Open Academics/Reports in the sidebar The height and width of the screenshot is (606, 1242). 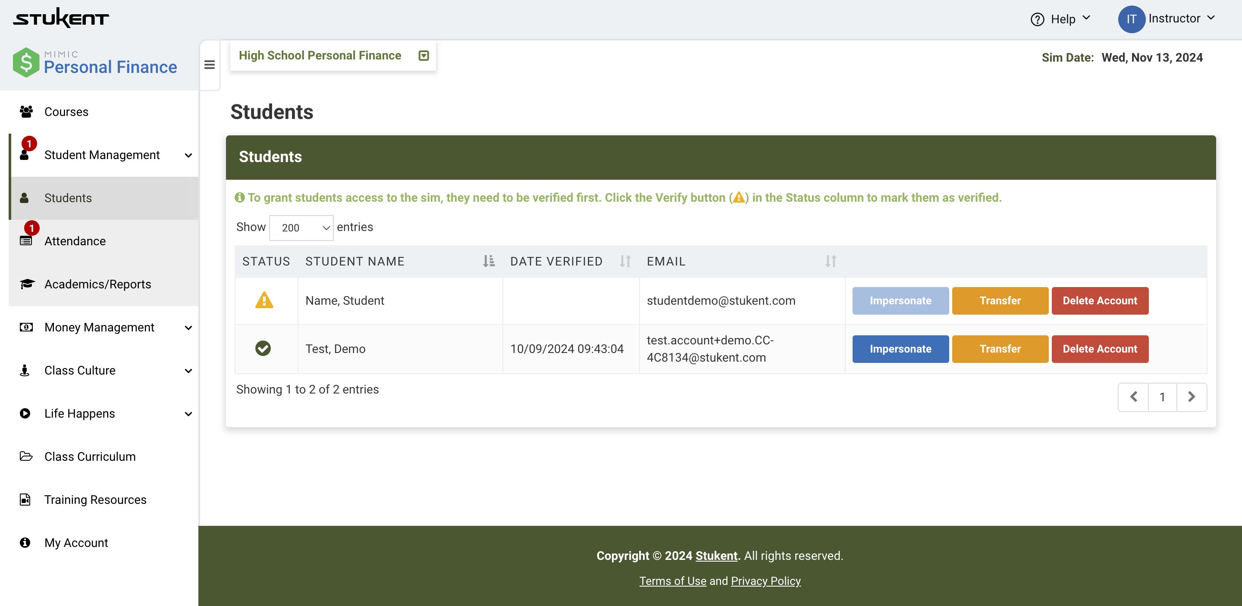(97, 284)
